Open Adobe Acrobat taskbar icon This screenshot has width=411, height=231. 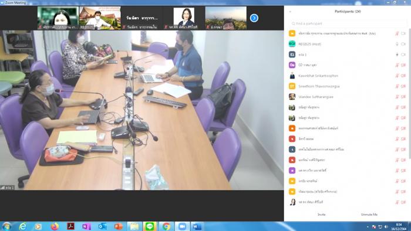70,226
